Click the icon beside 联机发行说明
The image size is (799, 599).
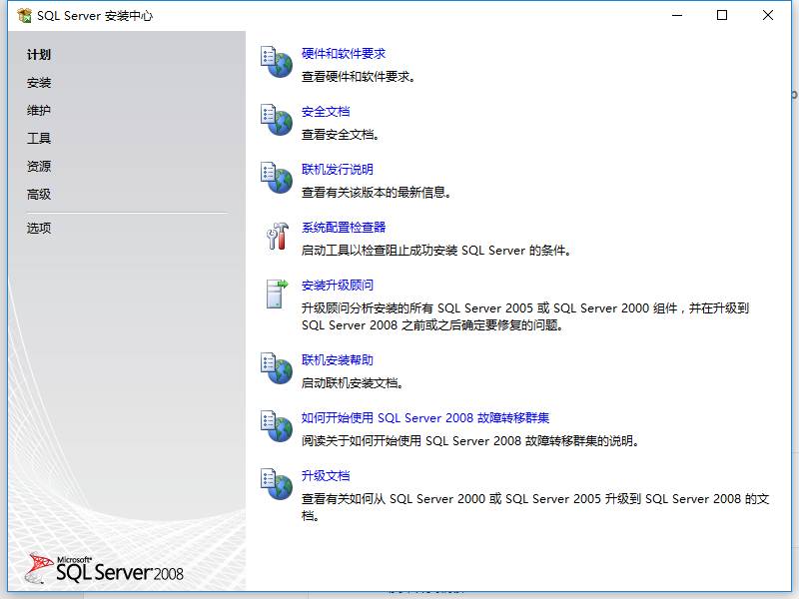[277, 178]
